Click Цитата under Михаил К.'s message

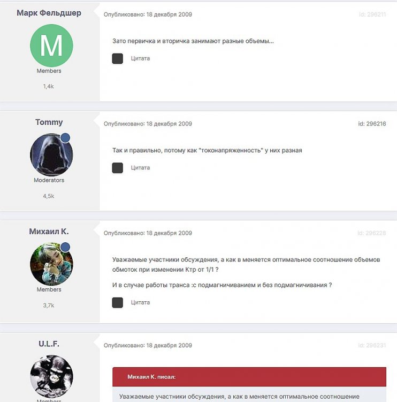pos(140,302)
